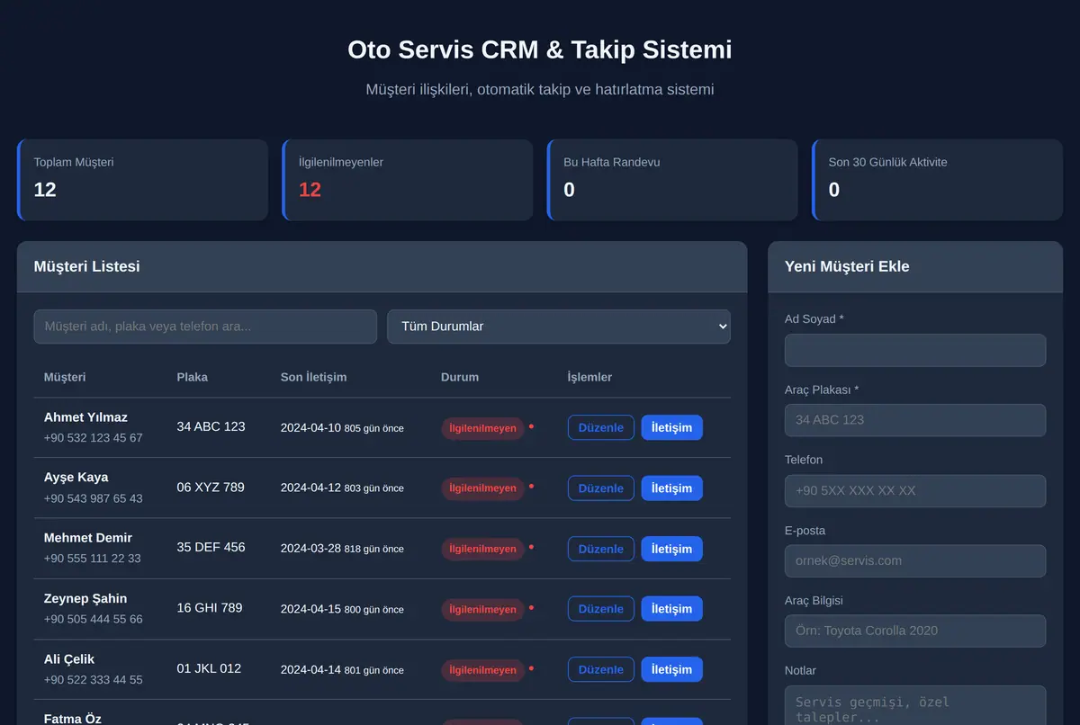Click İlgilenilmeyen badge for Ahmet Yılmaz
1080x725 pixels.
[482, 428]
